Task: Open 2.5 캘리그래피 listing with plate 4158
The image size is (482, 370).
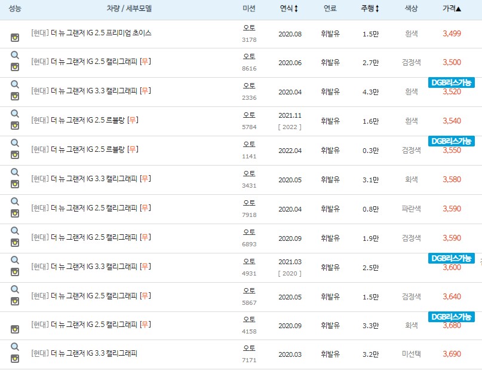Action: 91,325
